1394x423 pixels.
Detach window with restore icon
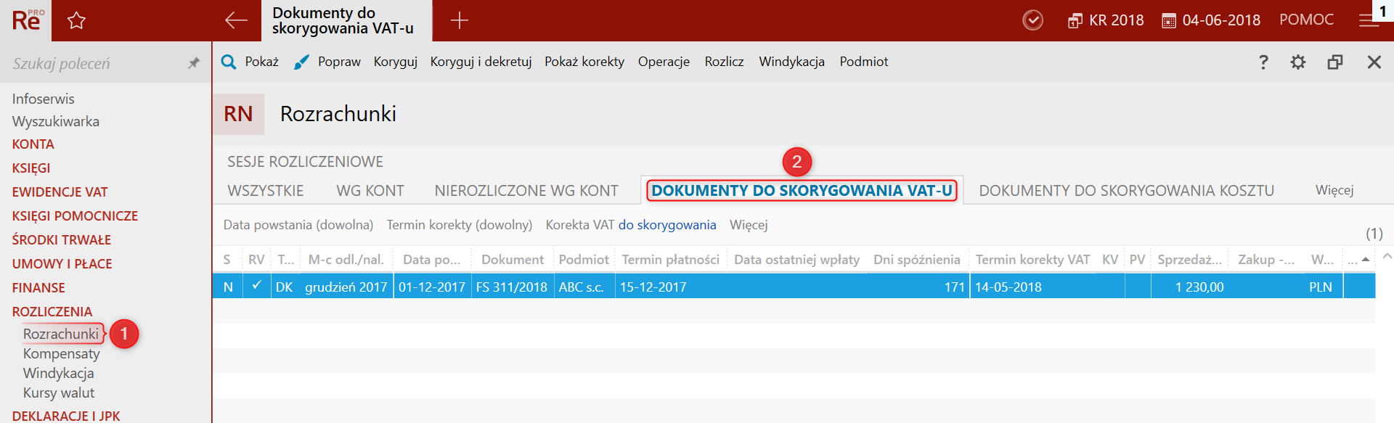1335,62
